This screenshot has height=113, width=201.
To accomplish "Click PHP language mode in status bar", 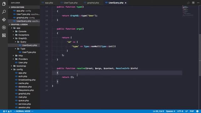I will 192,111.
